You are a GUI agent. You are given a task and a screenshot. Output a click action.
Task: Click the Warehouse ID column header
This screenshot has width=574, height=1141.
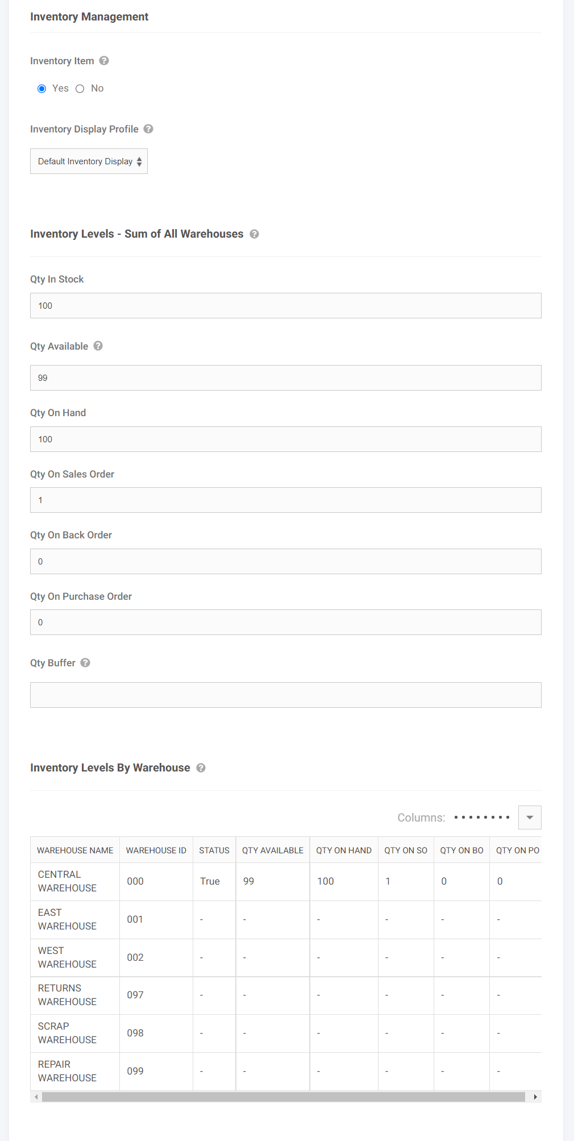[x=156, y=850]
